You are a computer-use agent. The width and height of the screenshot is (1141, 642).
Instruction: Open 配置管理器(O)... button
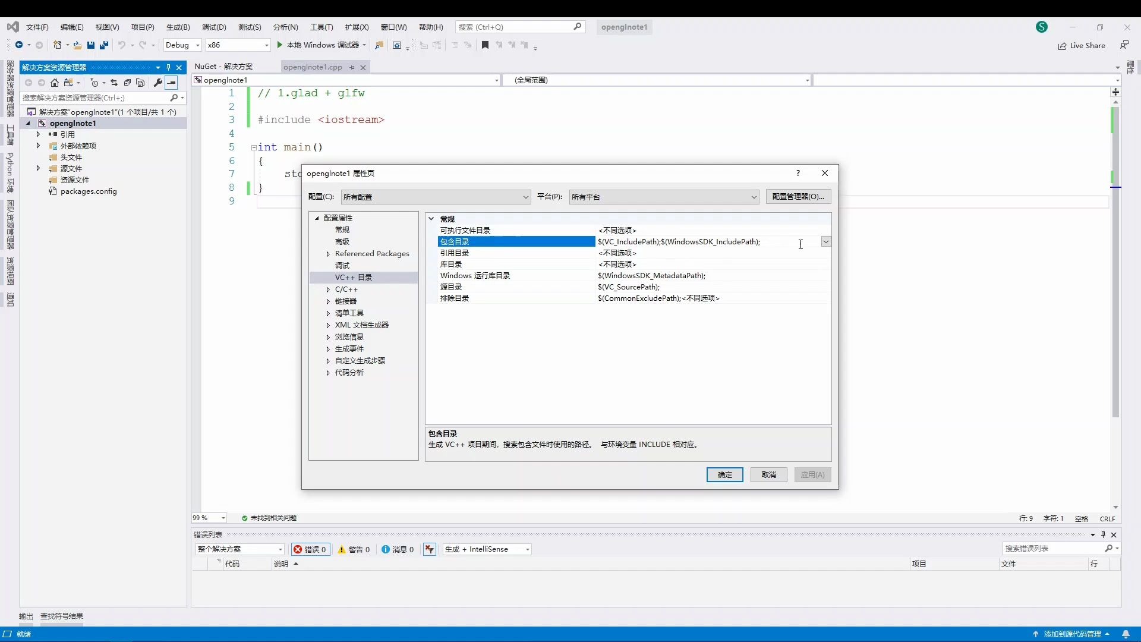(x=798, y=196)
